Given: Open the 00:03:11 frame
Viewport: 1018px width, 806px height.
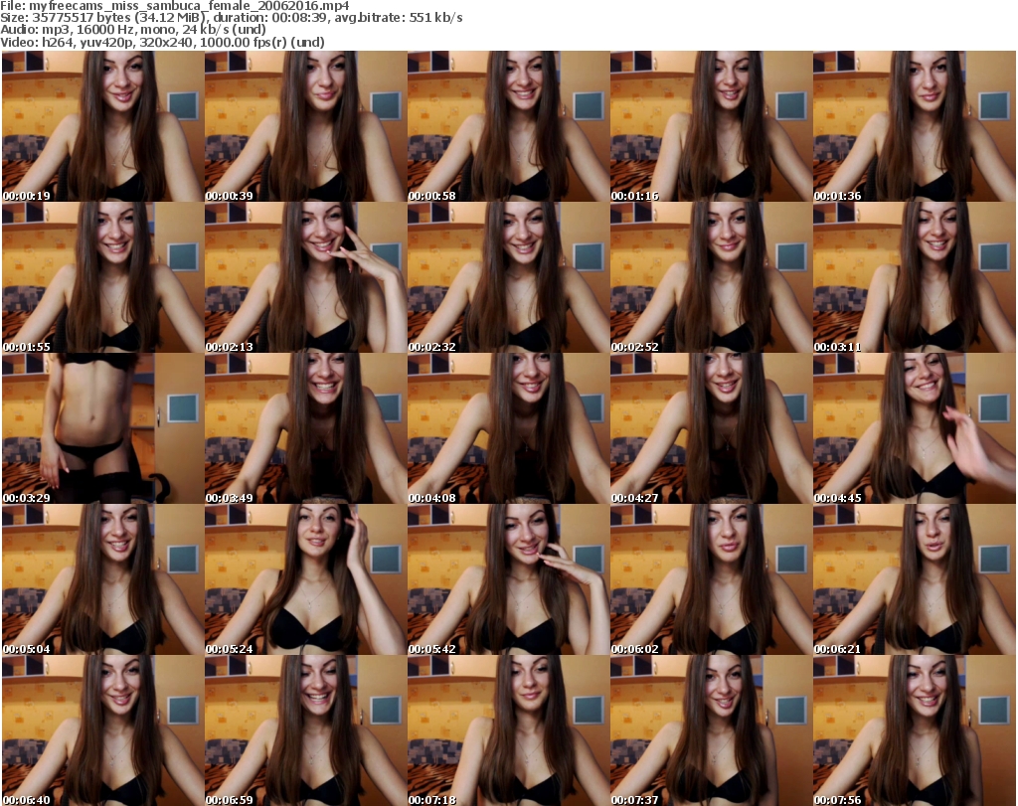Looking at the screenshot, I should coord(914,277).
